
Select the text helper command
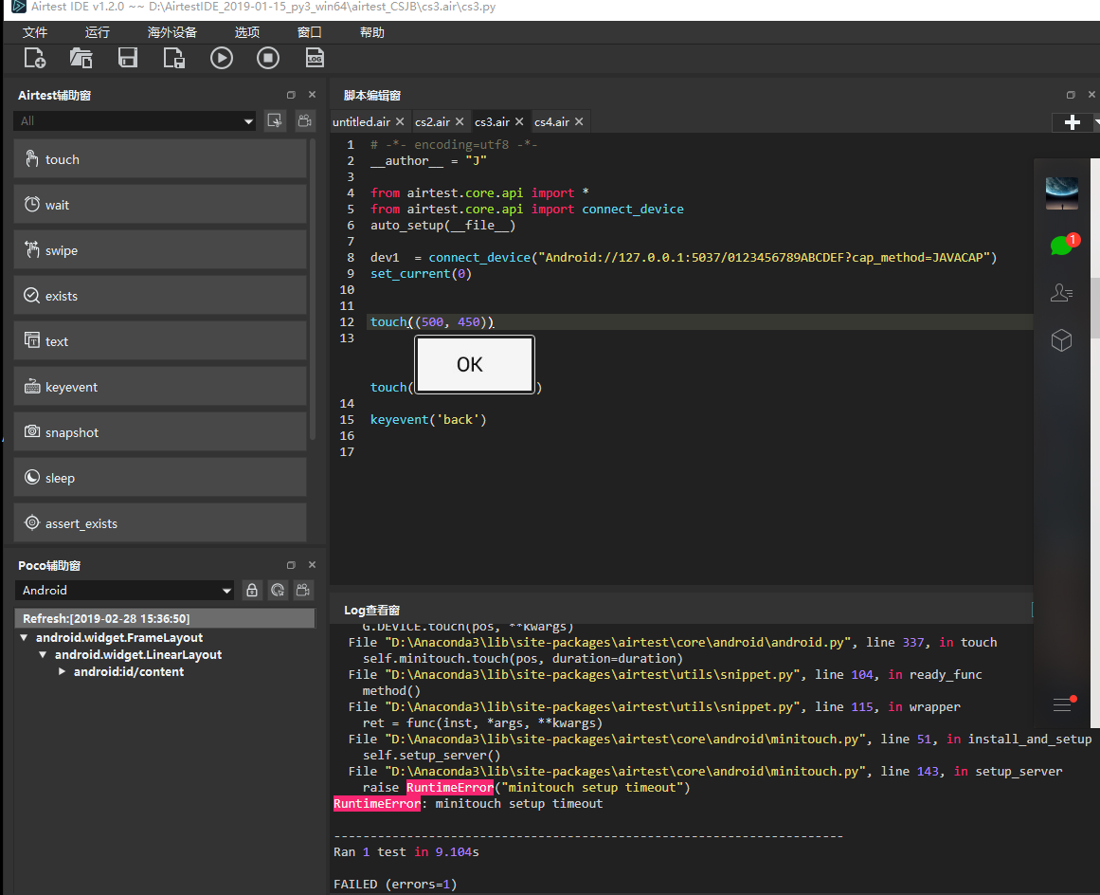coord(160,341)
